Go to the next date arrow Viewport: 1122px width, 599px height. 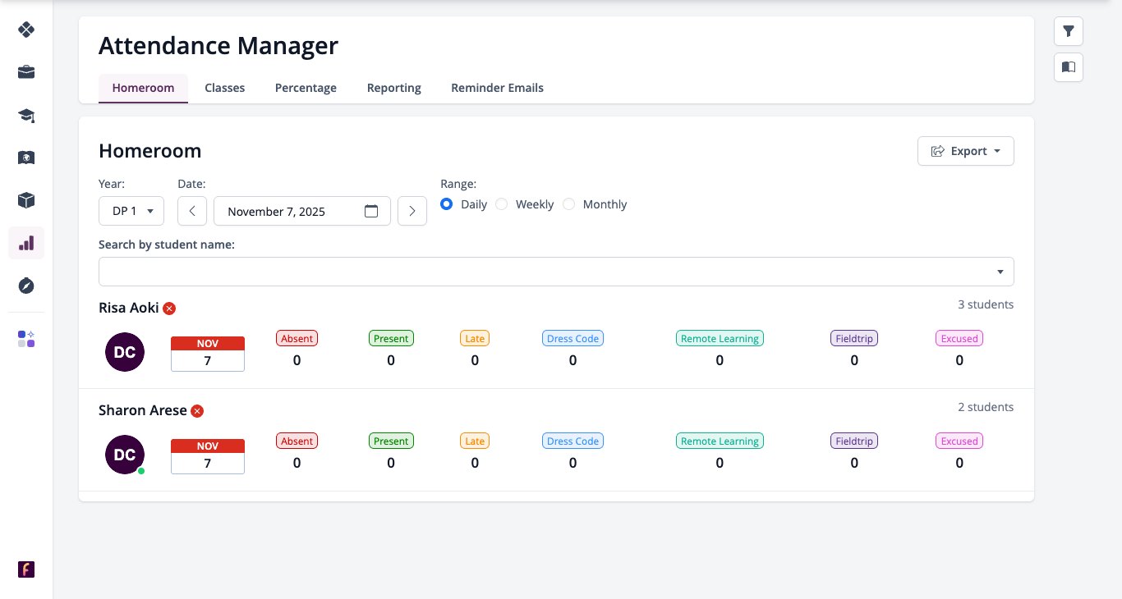(412, 211)
